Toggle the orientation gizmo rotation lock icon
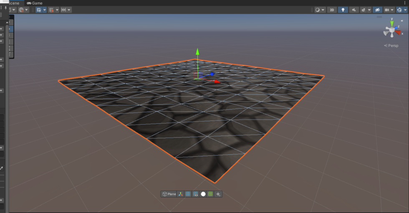This screenshot has width=409, height=213. 402,21
